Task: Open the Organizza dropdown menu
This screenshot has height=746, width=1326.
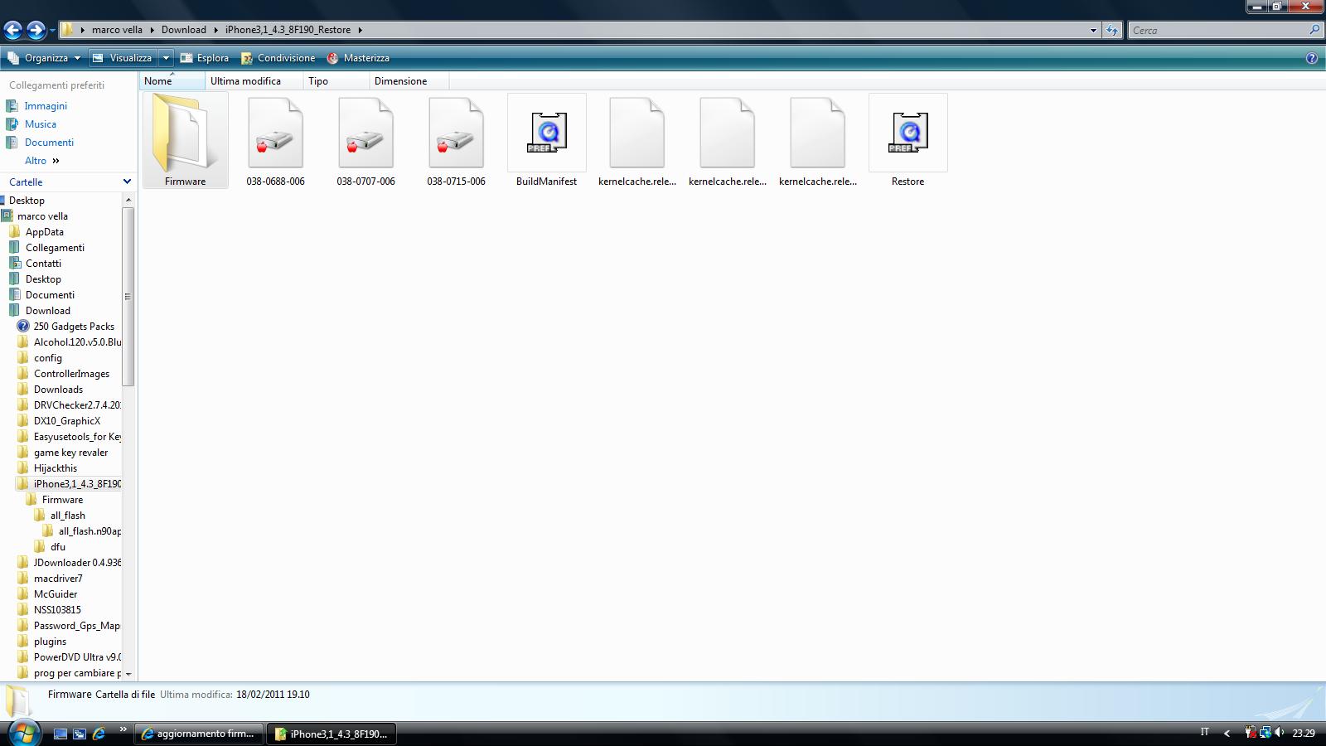Action: click(46, 58)
